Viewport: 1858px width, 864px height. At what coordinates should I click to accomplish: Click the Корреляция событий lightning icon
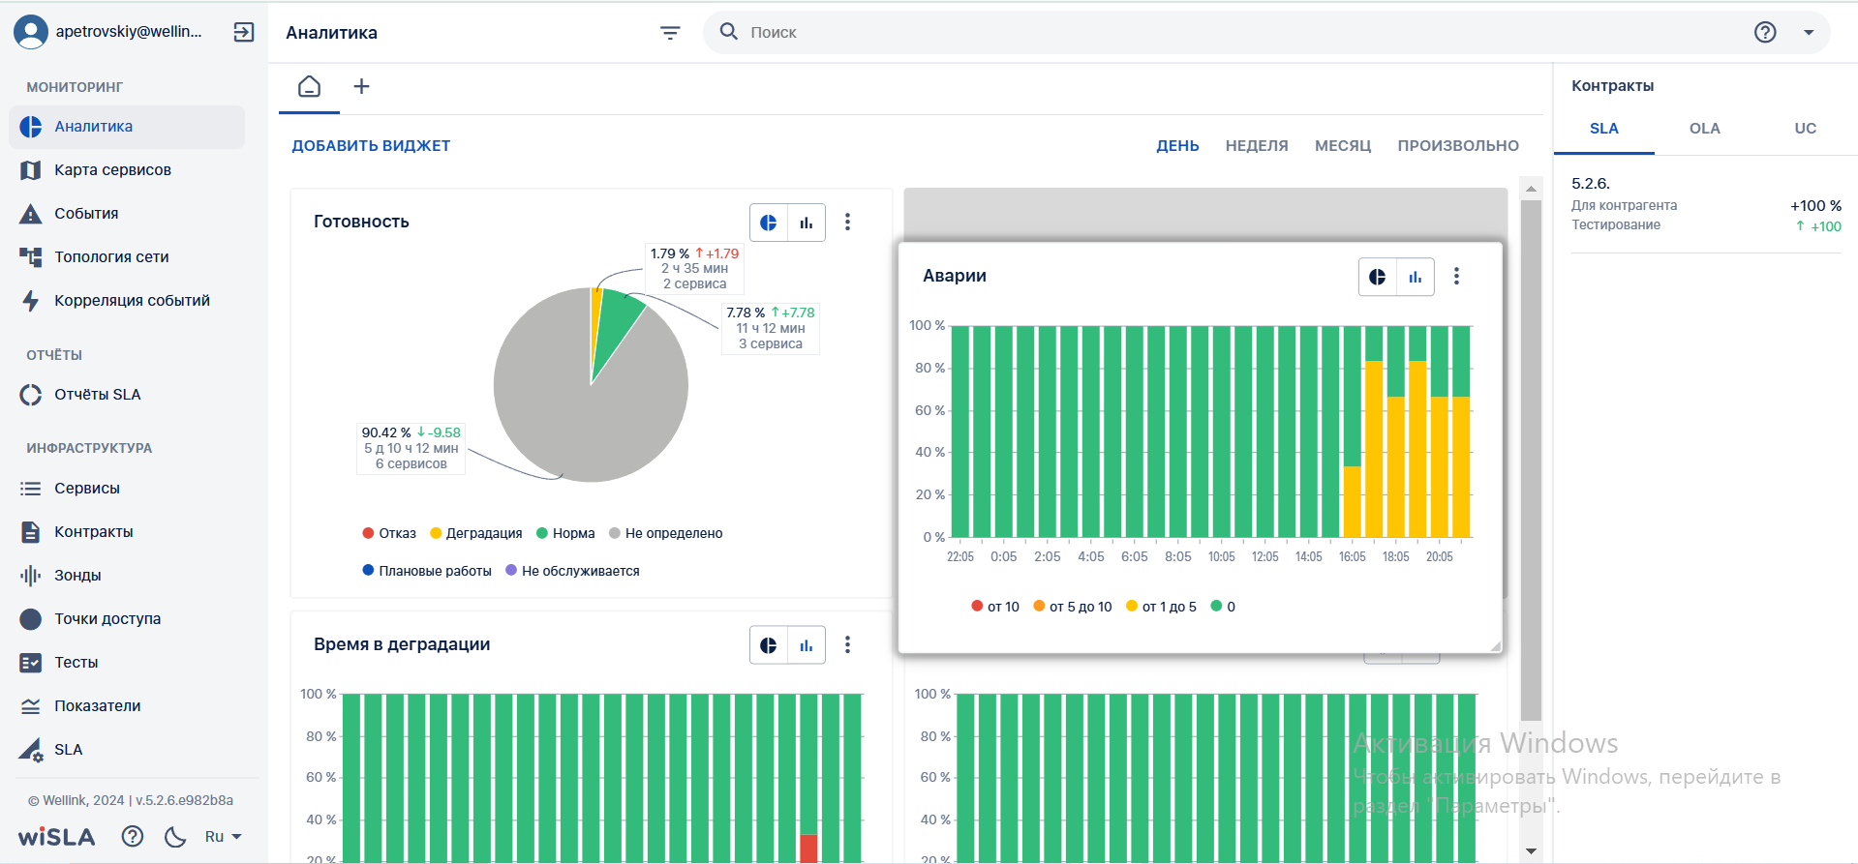click(x=31, y=301)
